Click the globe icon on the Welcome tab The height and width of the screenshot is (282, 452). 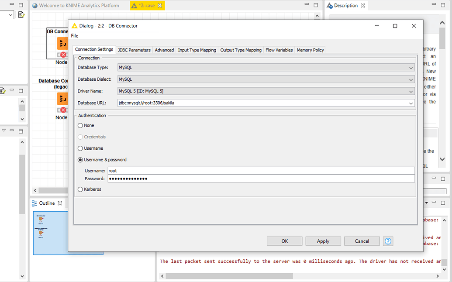(35, 5)
